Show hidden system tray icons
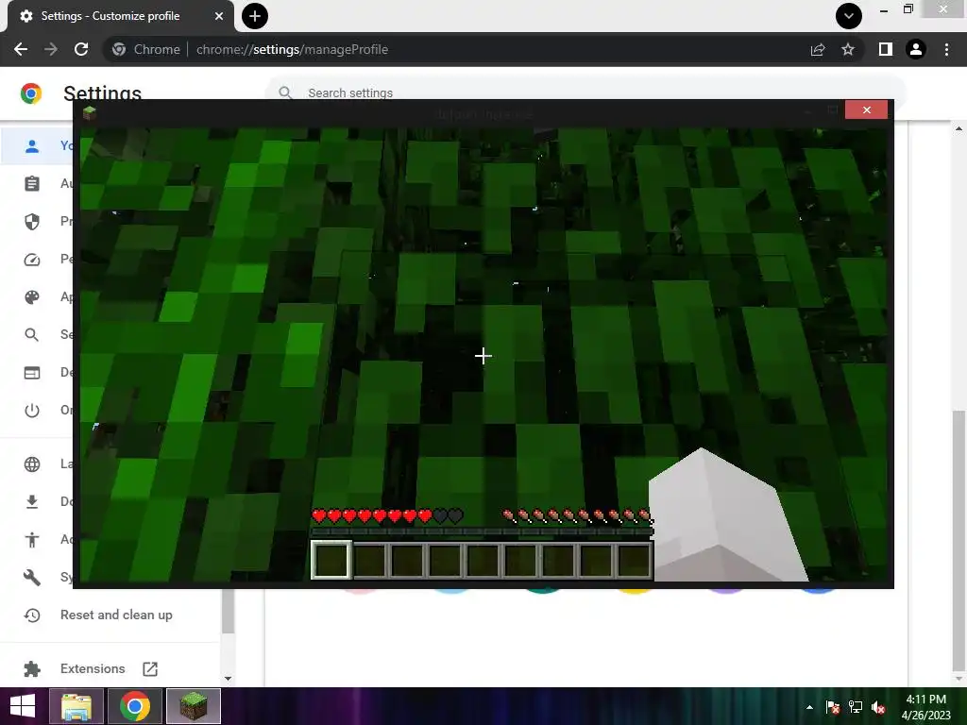Screen dimensions: 967x725 809,707
